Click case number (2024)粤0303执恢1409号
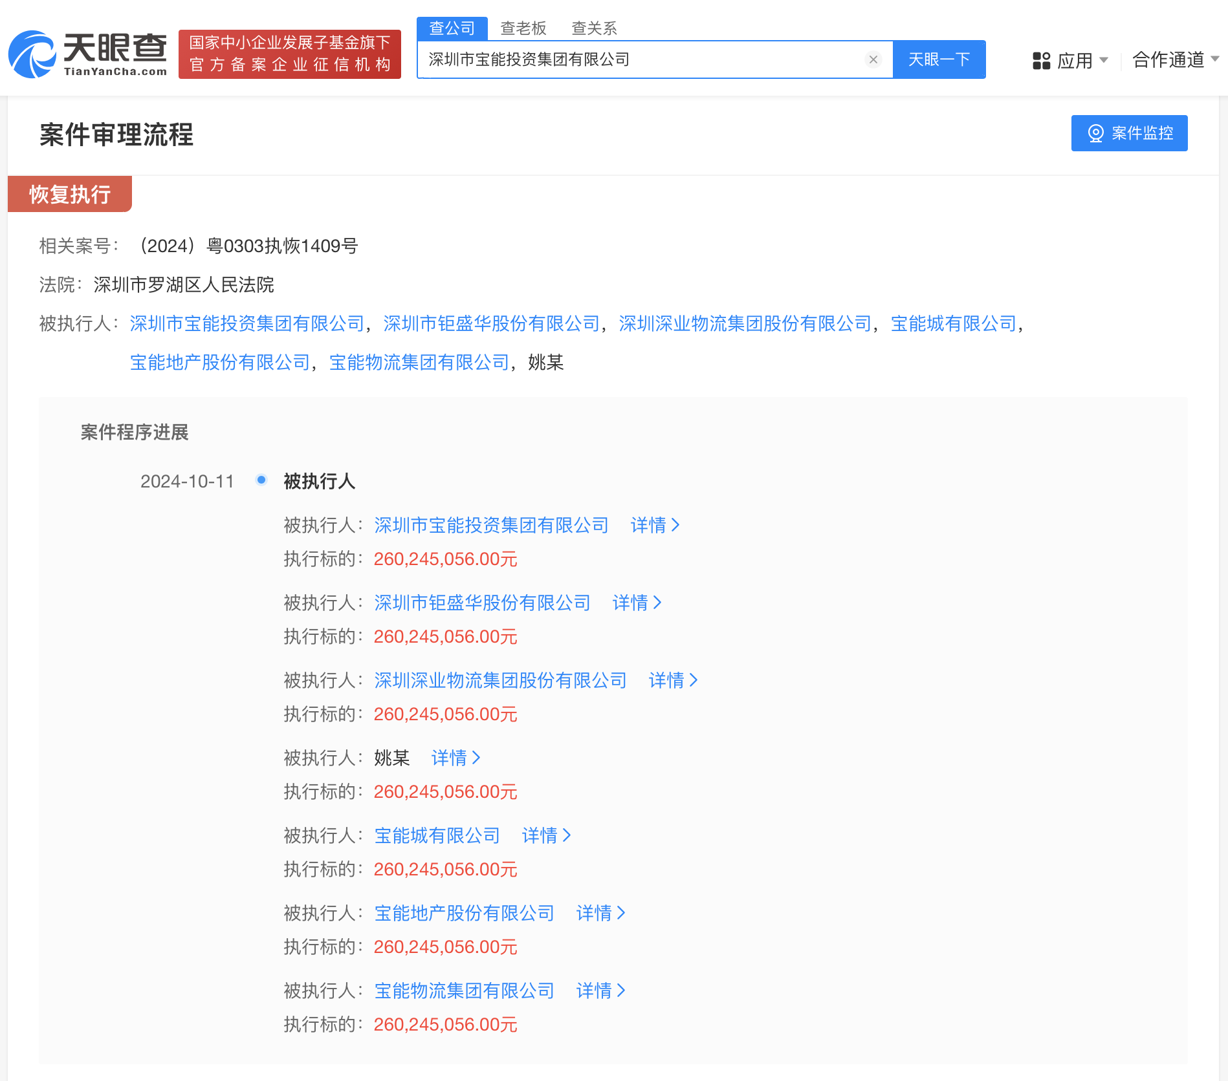Screen dimensions: 1228x1081 (246, 246)
